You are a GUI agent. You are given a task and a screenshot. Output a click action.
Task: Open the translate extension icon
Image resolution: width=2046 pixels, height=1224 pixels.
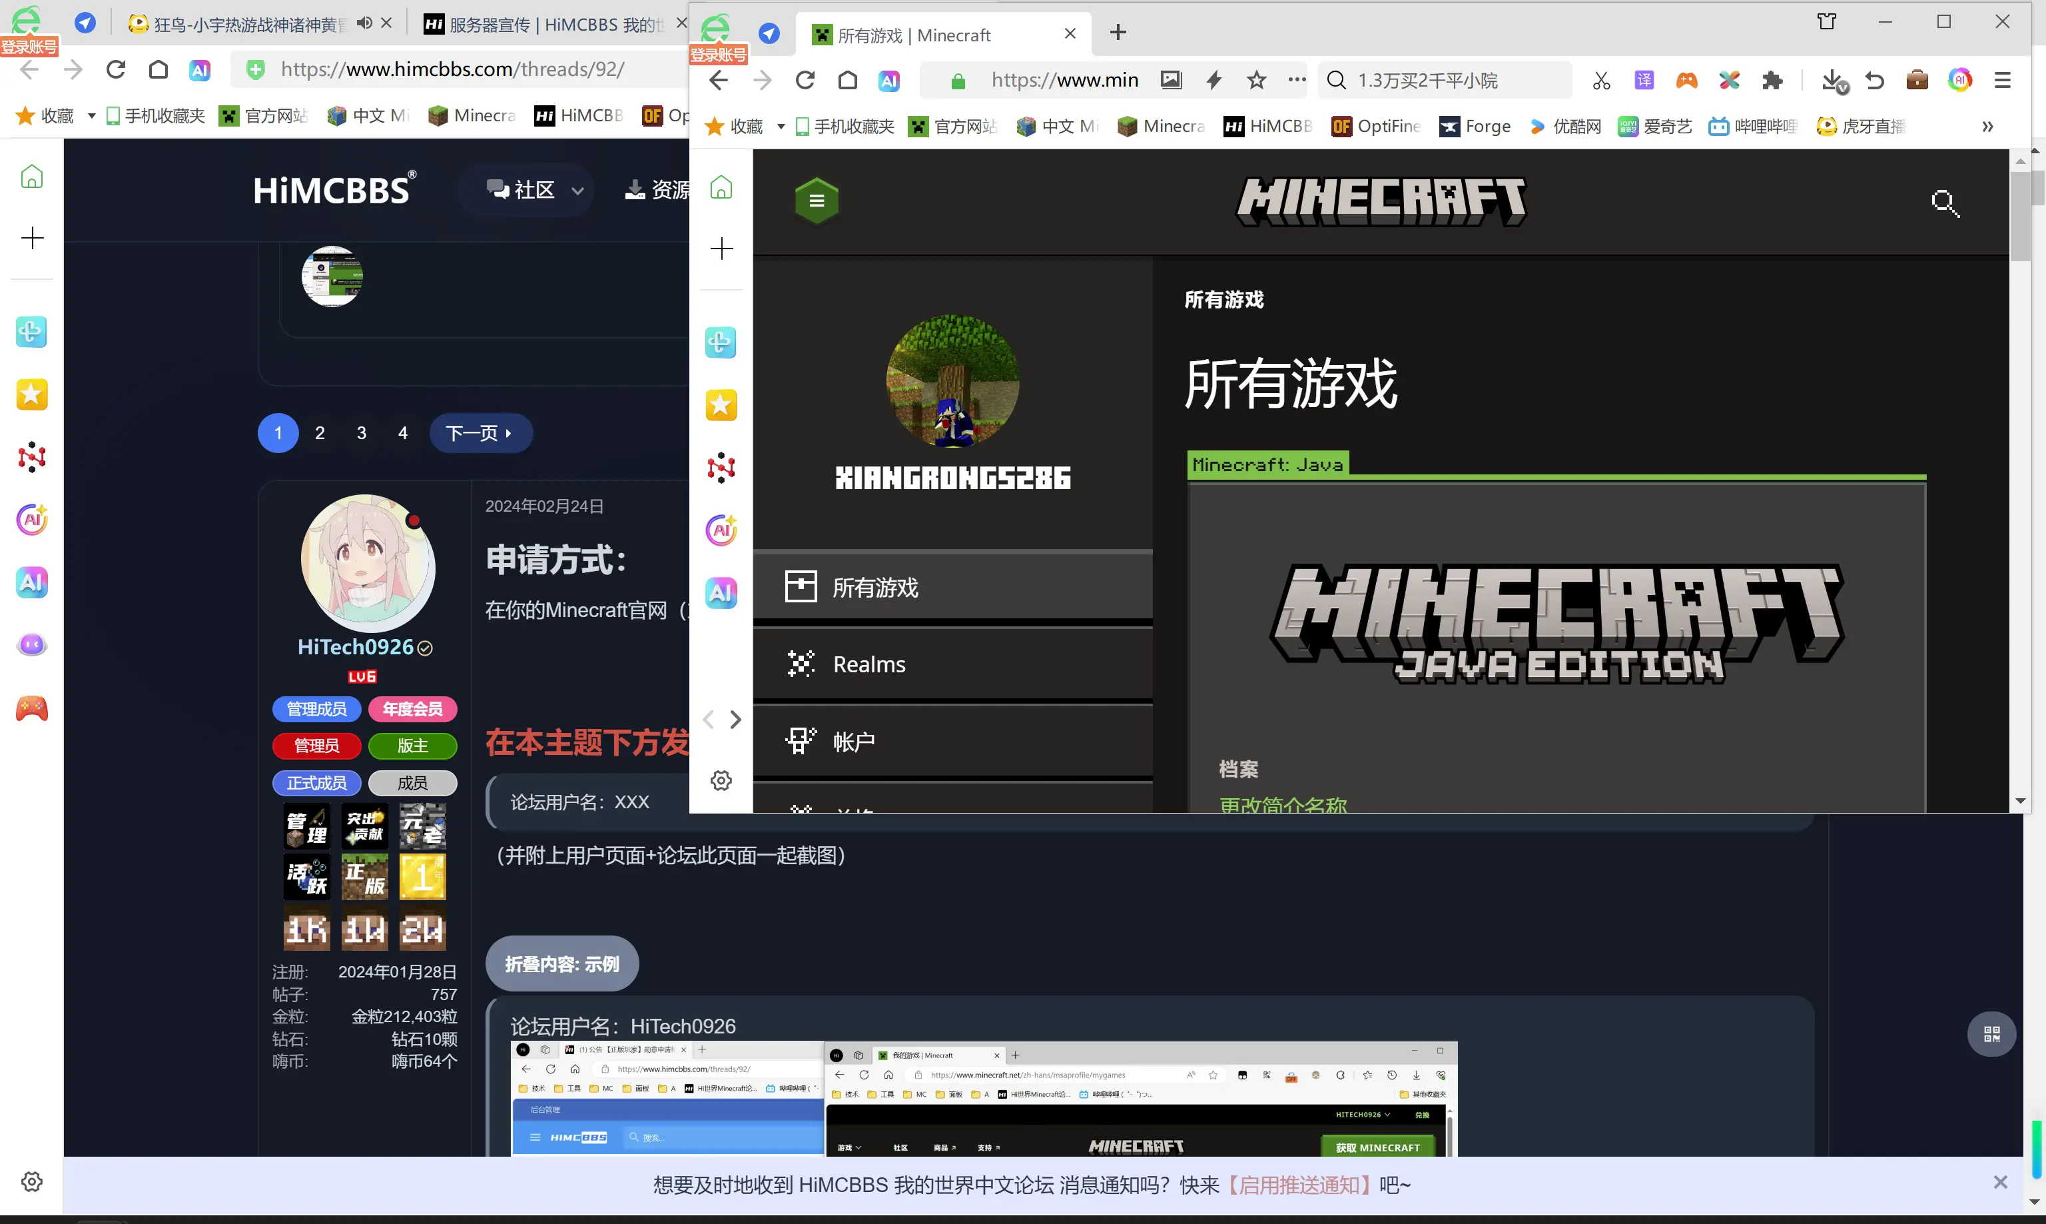click(1644, 80)
